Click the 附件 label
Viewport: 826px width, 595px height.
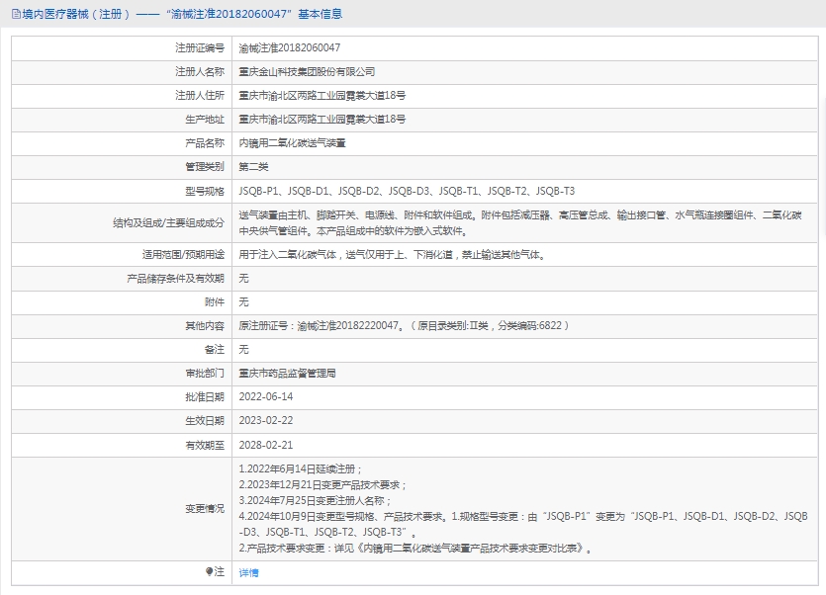[215, 302]
